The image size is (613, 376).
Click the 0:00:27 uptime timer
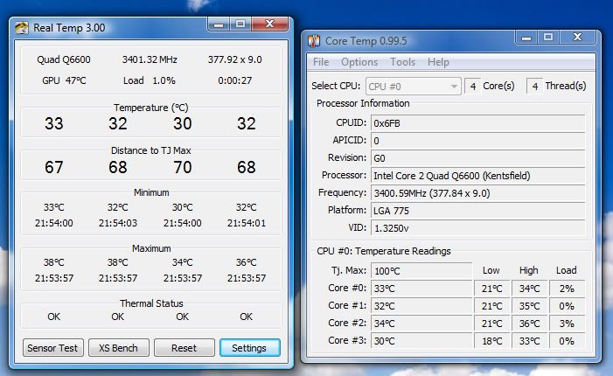(234, 80)
